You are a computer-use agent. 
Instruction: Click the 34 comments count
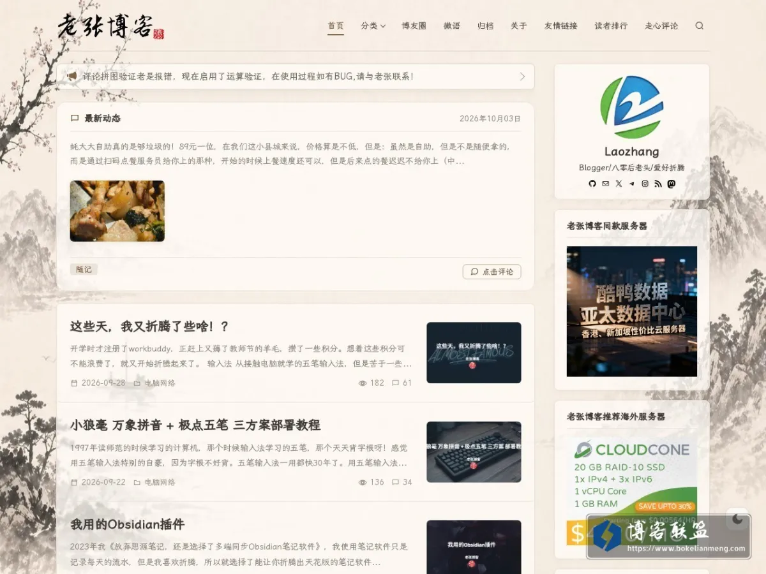402,482
